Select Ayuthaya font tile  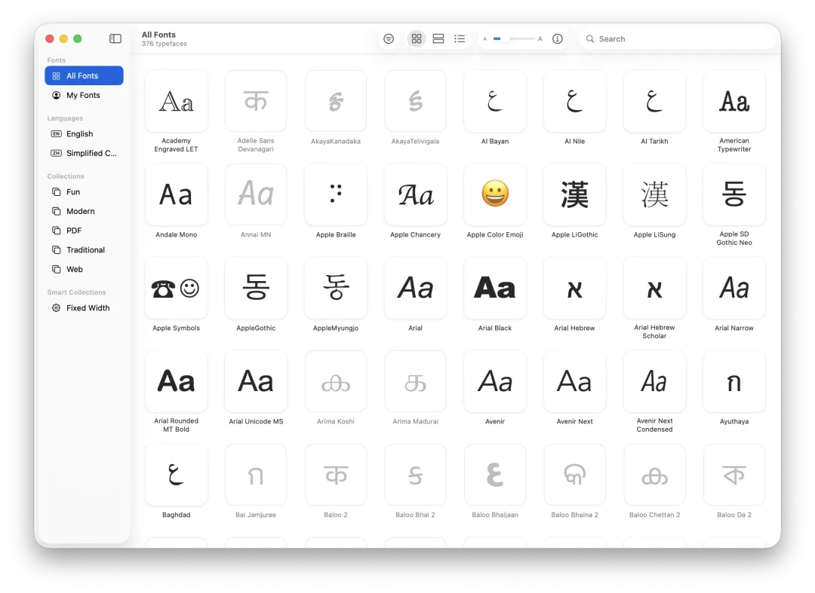point(734,382)
